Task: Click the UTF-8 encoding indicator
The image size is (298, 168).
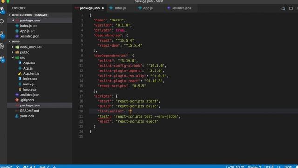Action: (x=269, y=167)
